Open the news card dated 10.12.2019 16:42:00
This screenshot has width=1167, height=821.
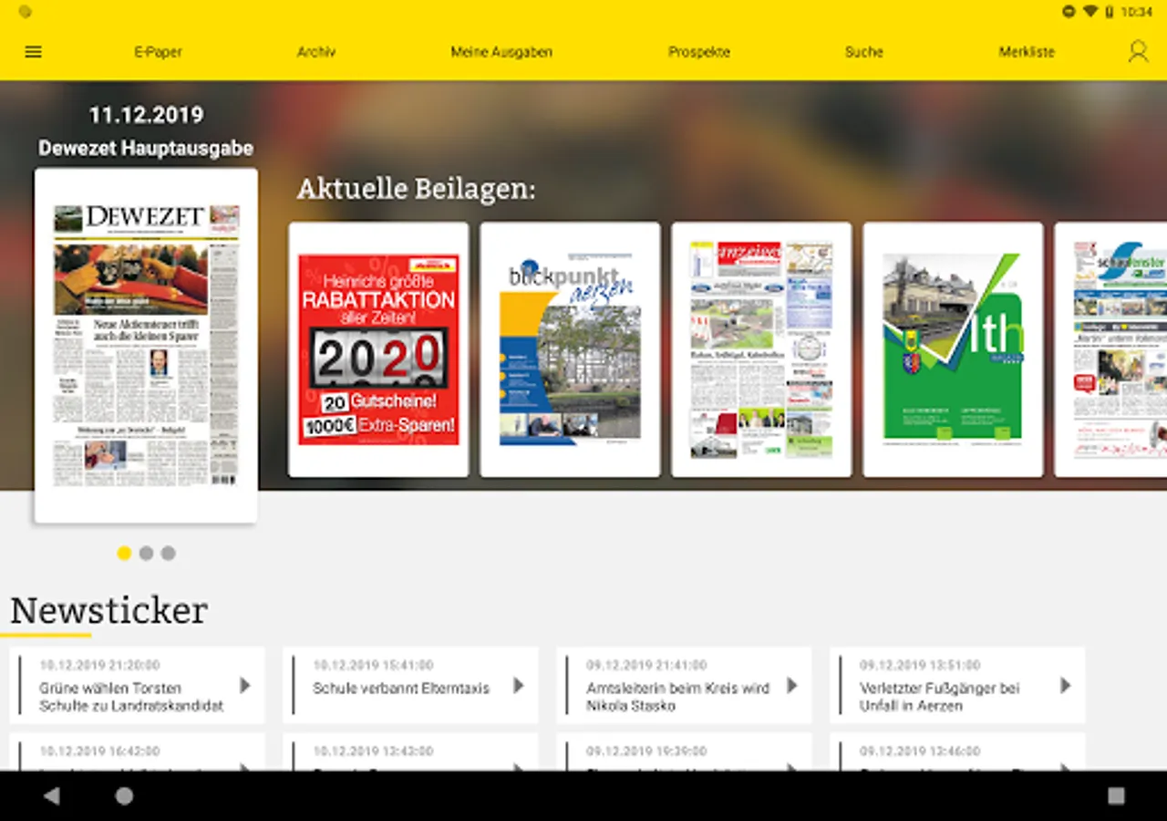click(137, 752)
